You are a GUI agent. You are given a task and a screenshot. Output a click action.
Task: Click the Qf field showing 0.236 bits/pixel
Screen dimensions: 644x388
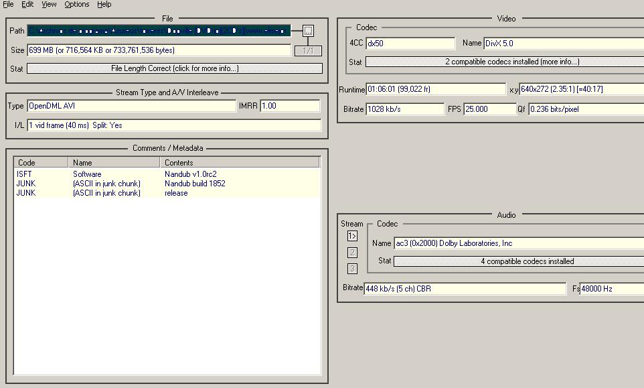(x=586, y=109)
